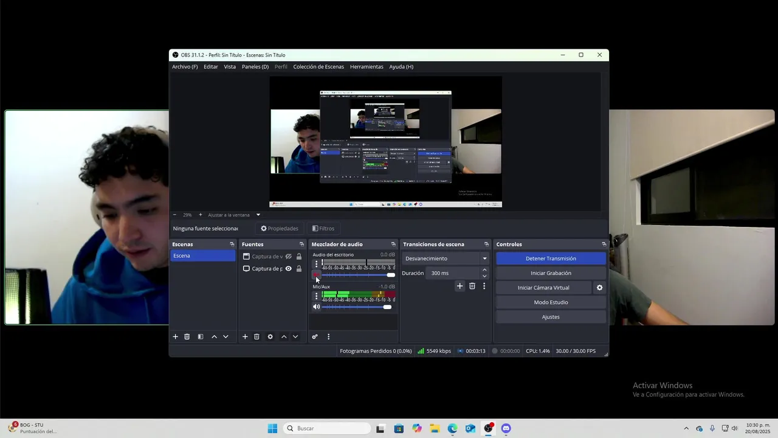The width and height of the screenshot is (778, 438).
Task: Undock the Escenas panel
Action: 232,244
